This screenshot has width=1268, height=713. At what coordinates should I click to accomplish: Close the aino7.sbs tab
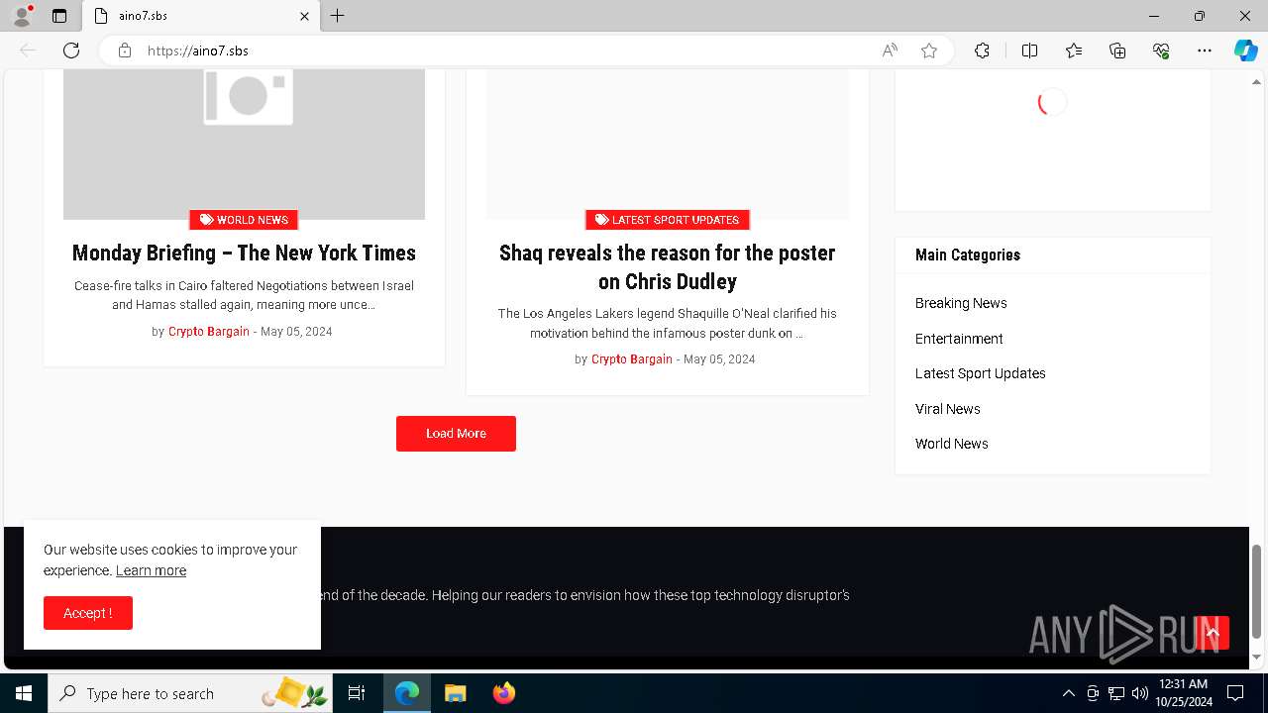click(305, 16)
